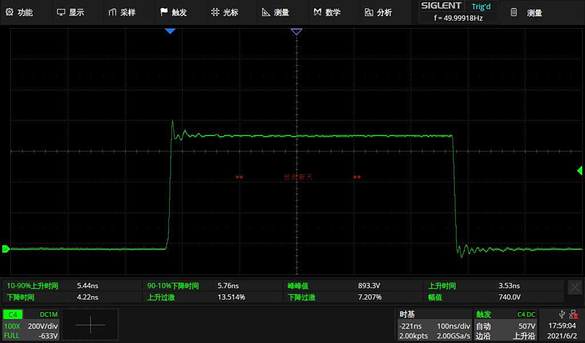This screenshot has width=585, height=343.
Task: Click the DC1M coupling setting
Action: (49, 314)
